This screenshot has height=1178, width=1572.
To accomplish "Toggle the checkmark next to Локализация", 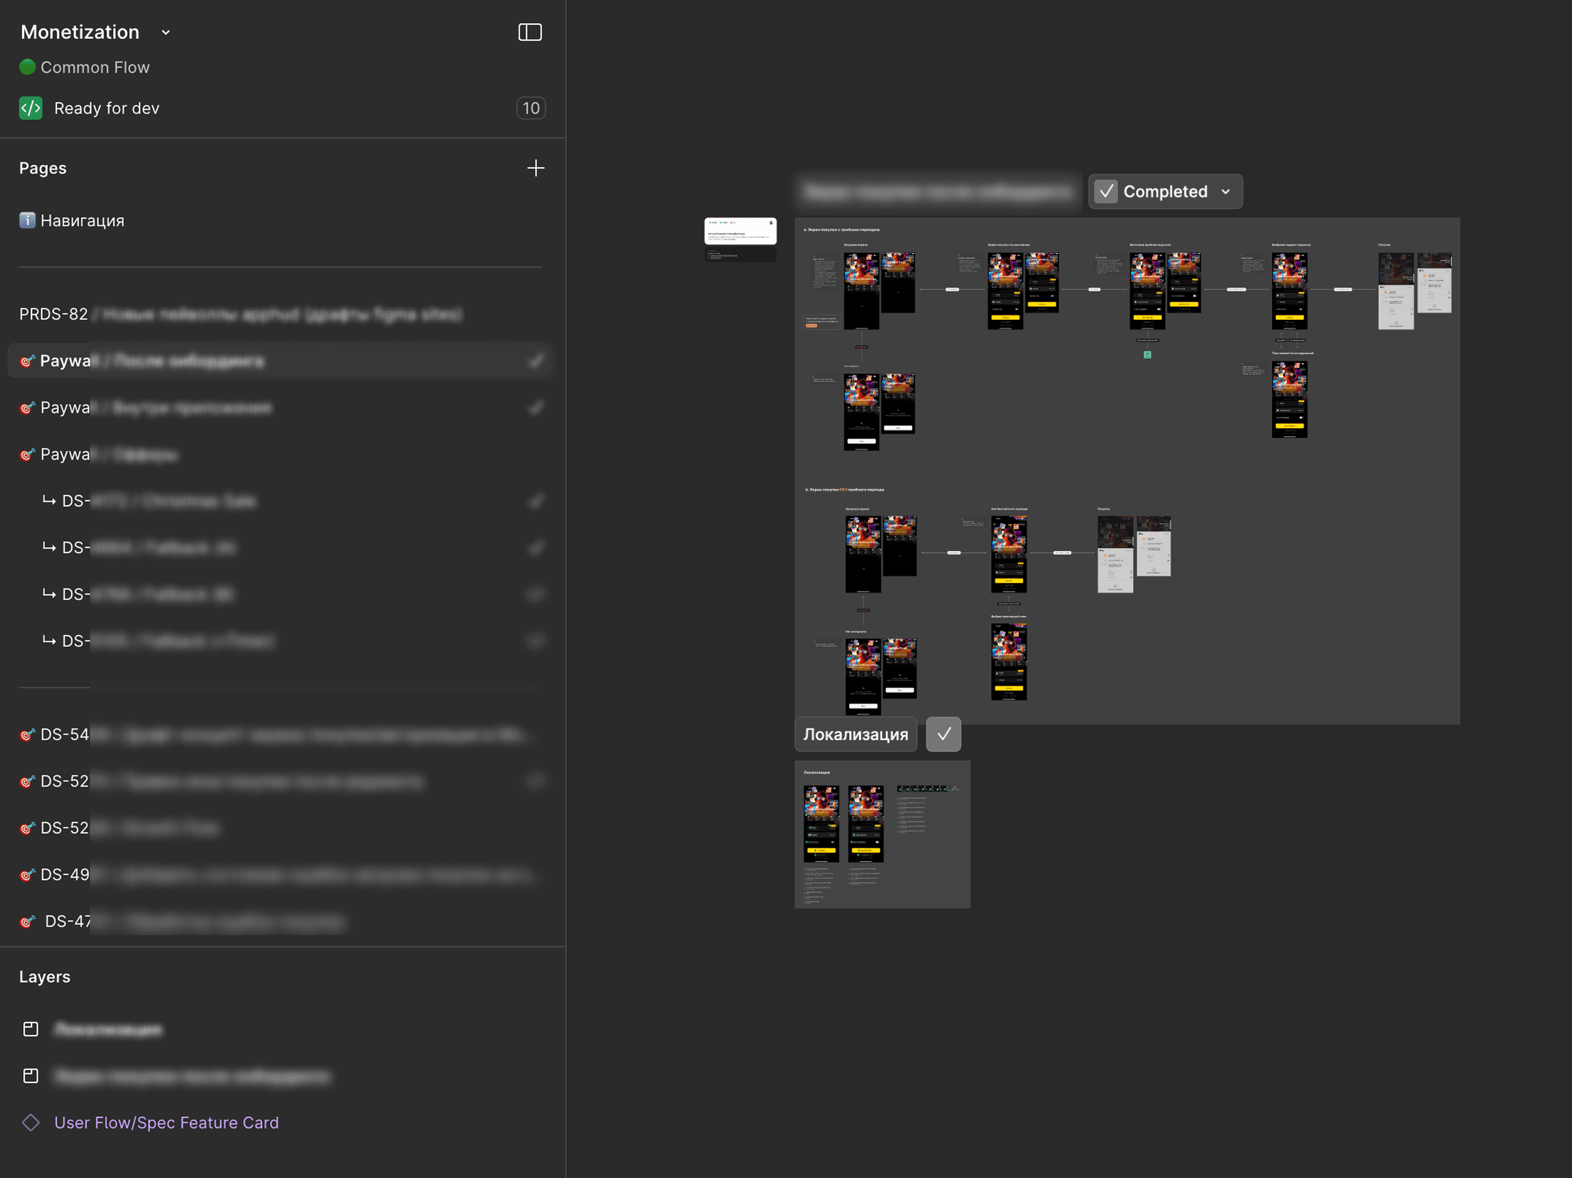I will [943, 734].
